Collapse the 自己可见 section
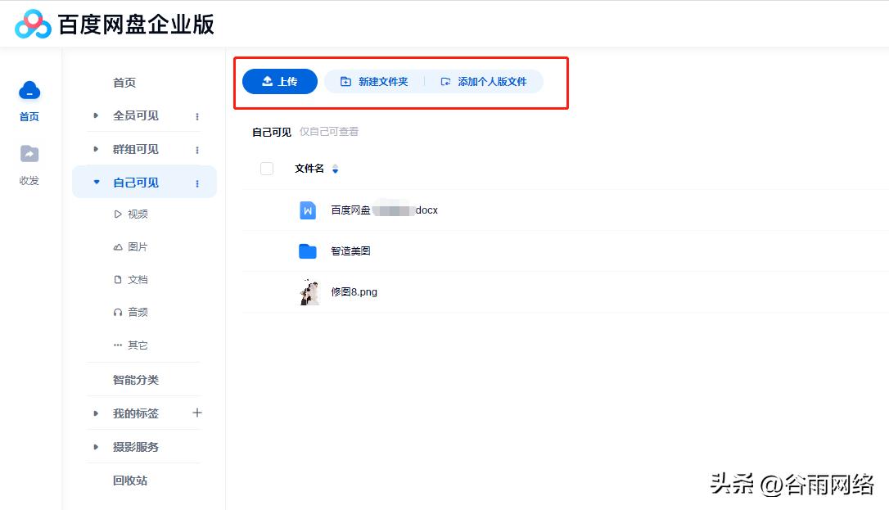Image resolution: width=889 pixels, height=510 pixels. (x=96, y=182)
